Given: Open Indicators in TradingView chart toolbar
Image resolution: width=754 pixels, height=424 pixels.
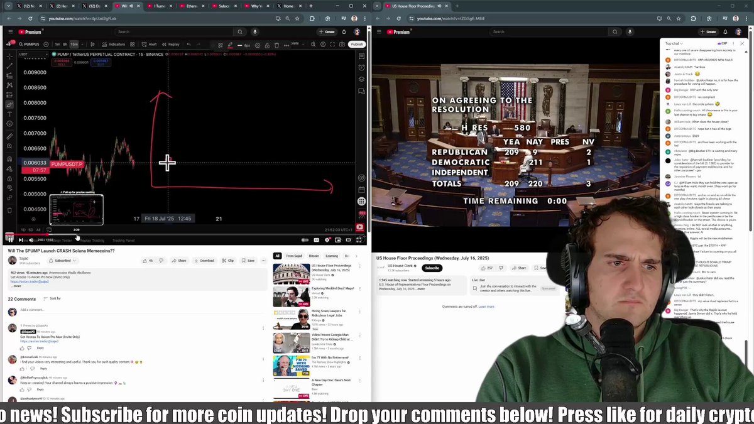Looking at the screenshot, I should 113,45.
